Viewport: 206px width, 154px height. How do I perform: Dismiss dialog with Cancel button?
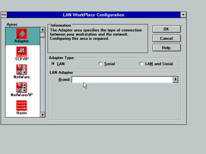click(167, 38)
